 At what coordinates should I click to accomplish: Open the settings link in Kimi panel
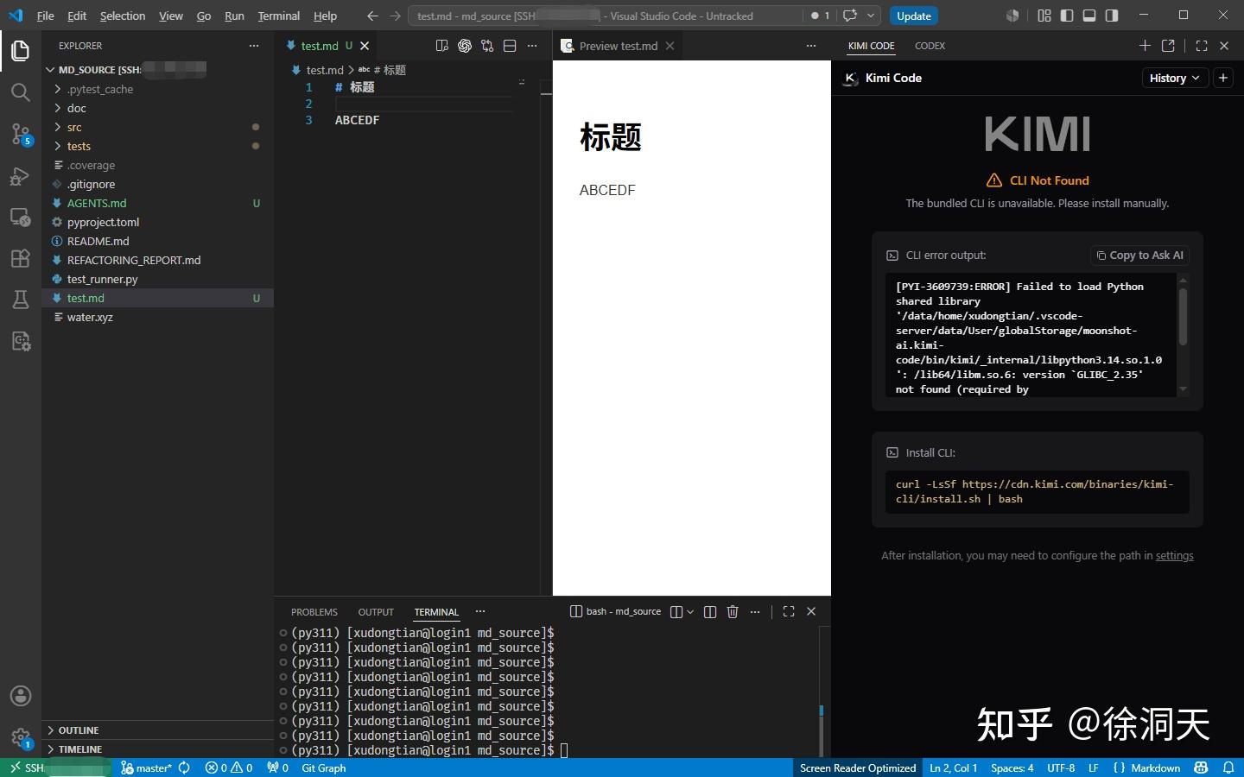[1175, 556]
